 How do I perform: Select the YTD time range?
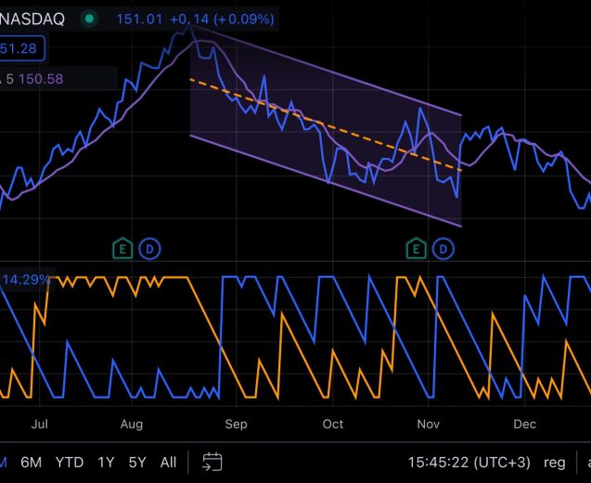pos(70,463)
